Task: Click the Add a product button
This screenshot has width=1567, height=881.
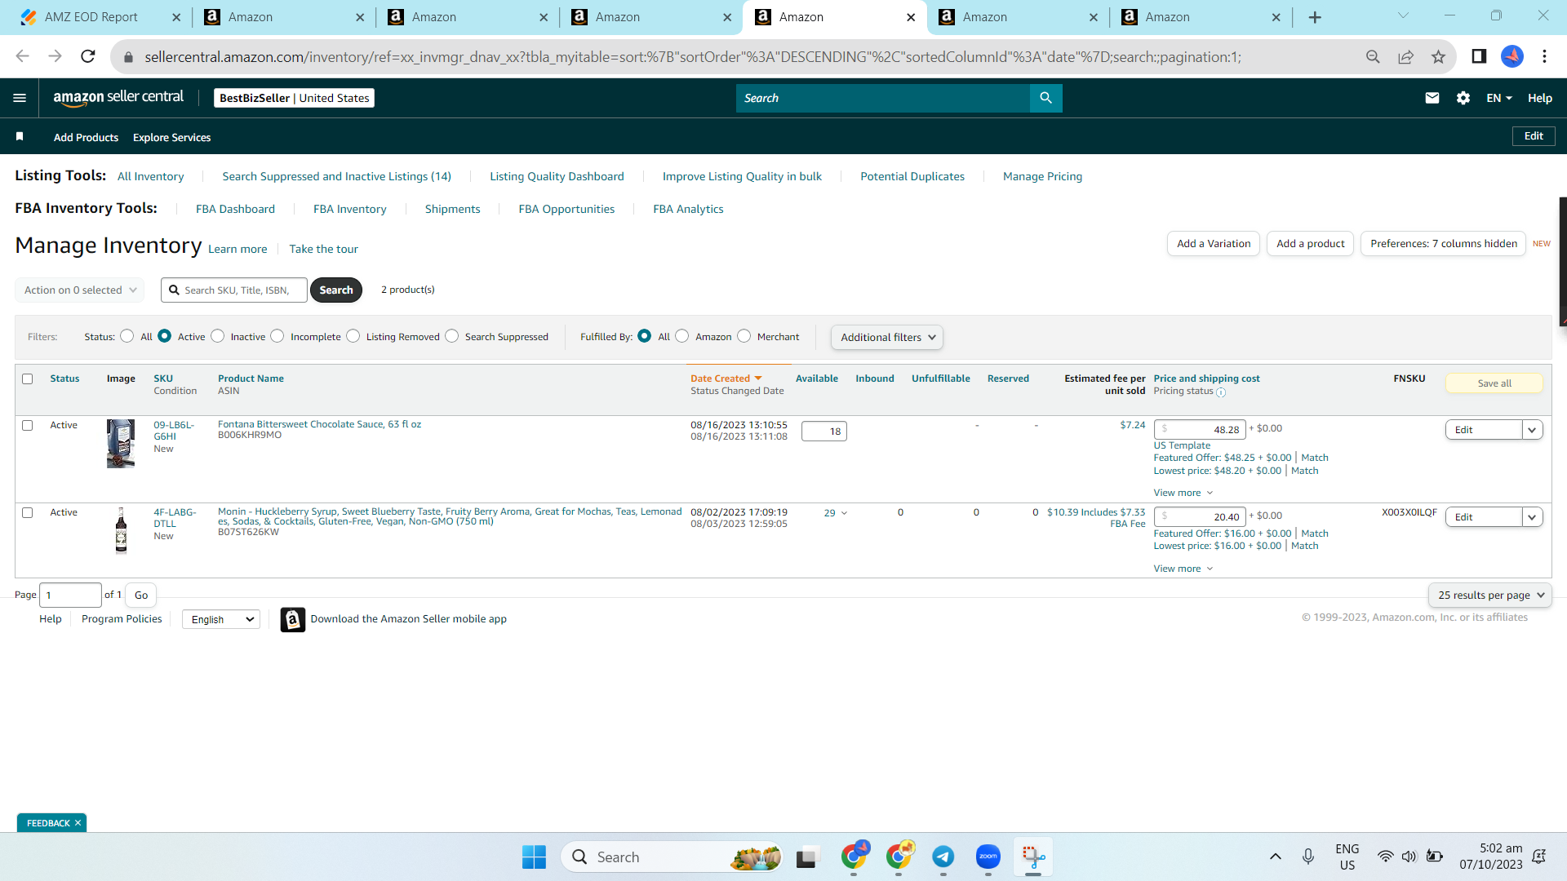Action: 1310,243
